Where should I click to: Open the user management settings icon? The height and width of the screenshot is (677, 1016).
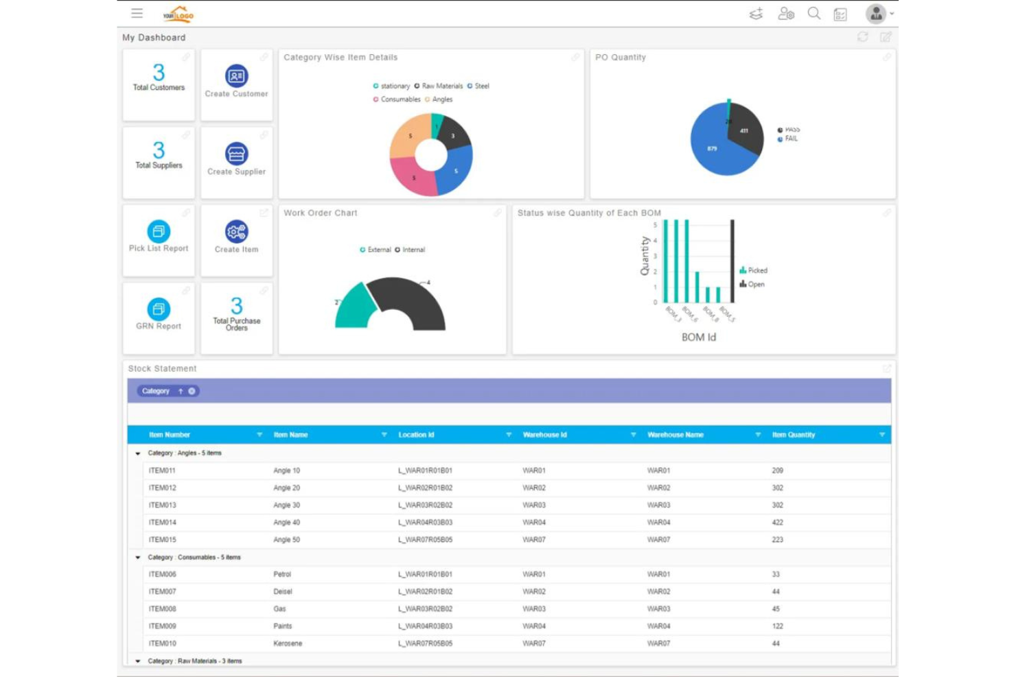tap(786, 13)
